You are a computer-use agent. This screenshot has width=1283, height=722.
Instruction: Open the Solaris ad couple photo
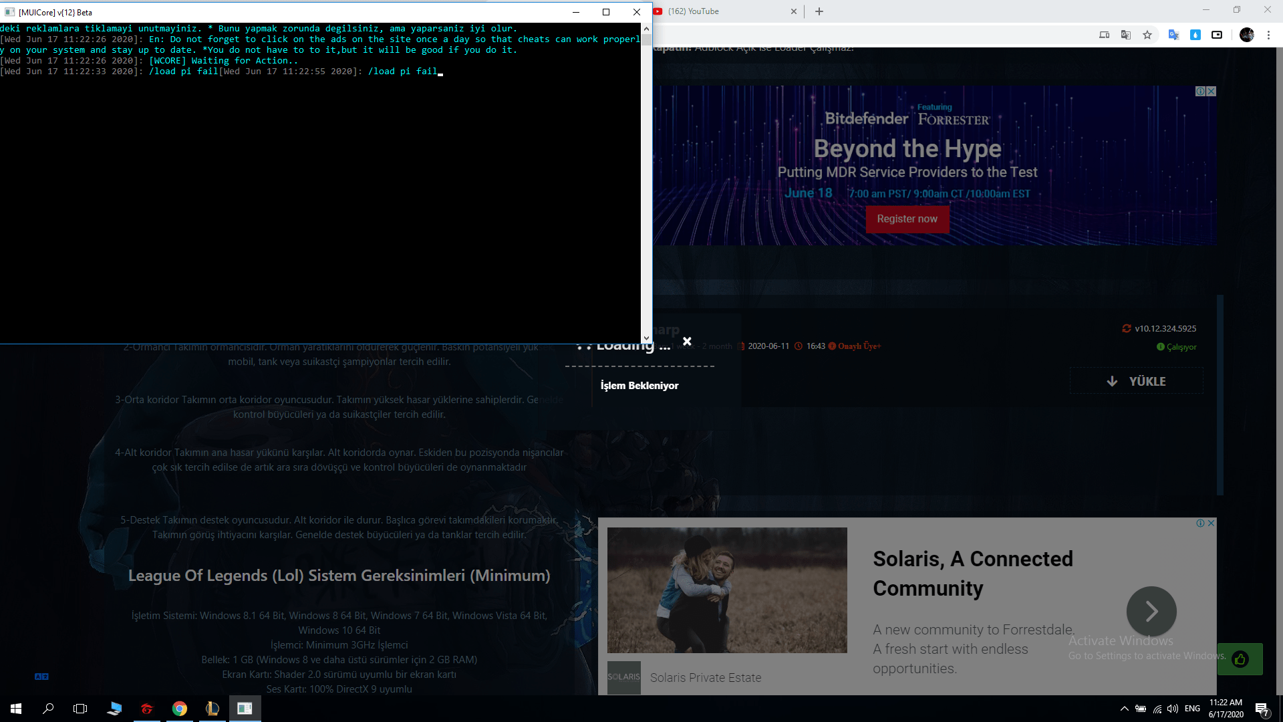(x=727, y=590)
